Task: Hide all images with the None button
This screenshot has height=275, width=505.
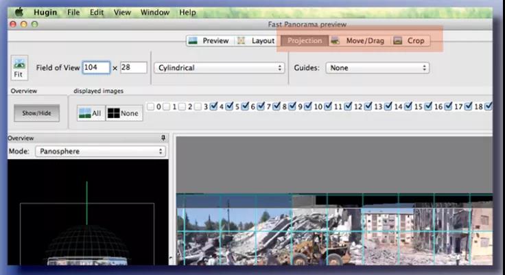Action: point(124,113)
